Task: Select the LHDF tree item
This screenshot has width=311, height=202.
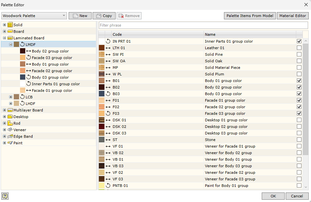Action: [30, 103]
